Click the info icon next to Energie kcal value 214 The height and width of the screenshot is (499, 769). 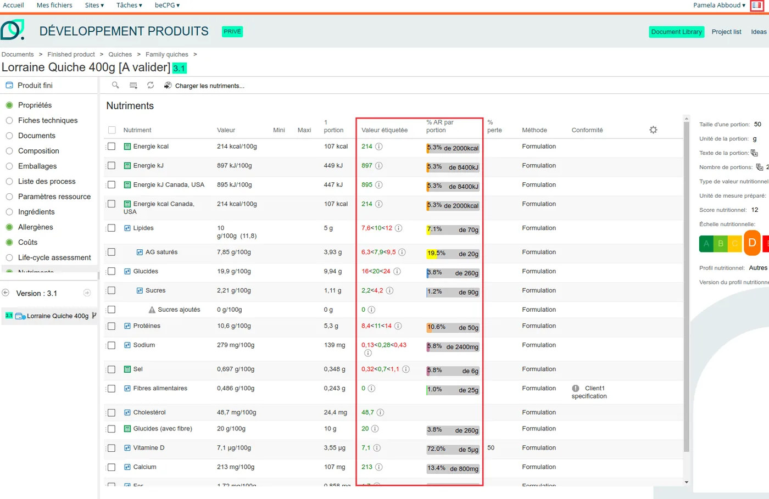tap(379, 147)
